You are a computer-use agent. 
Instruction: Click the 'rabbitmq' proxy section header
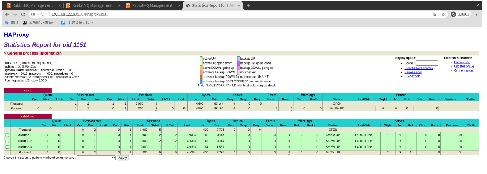(28, 117)
